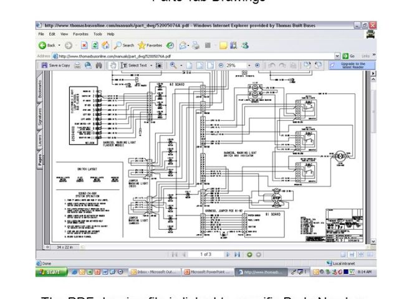Click the Windows Start button
The height and width of the screenshot is (299, 399).
point(51,272)
